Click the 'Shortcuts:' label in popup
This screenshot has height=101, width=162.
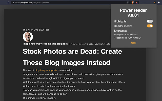(x=120, y=31)
